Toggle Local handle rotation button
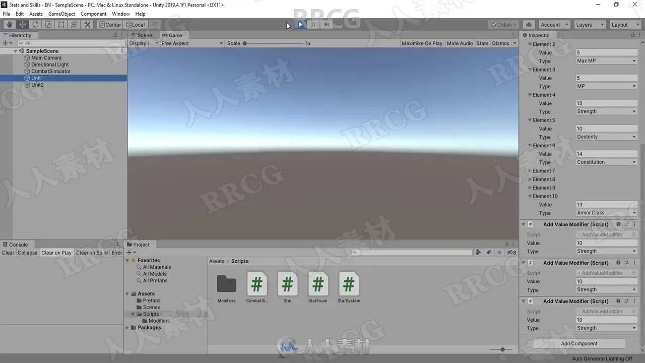 pos(136,24)
